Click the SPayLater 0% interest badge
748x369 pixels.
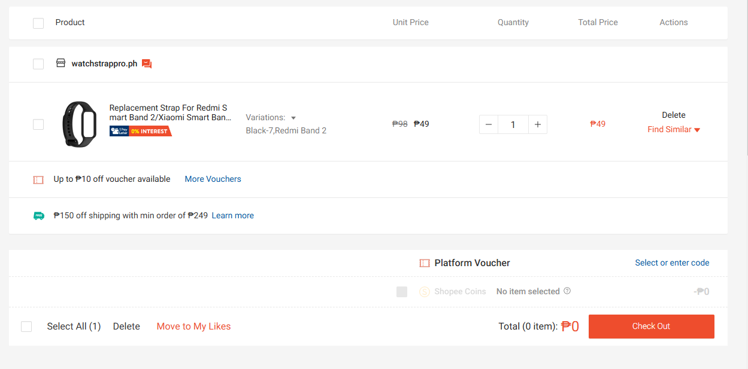point(141,131)
